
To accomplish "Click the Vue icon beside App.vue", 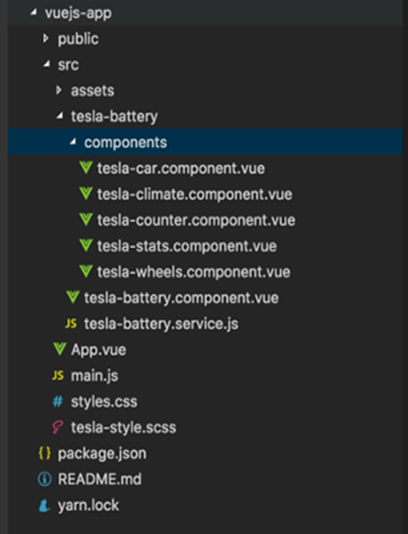I will pyautogui.click(x=60, y=349).
